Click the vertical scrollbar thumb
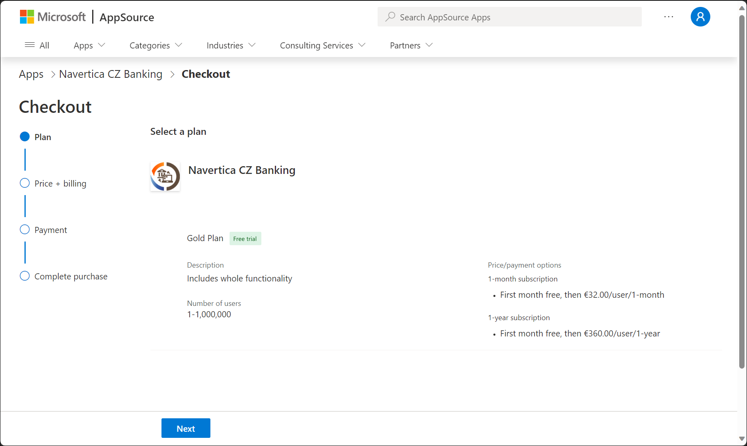 point(742,191)
